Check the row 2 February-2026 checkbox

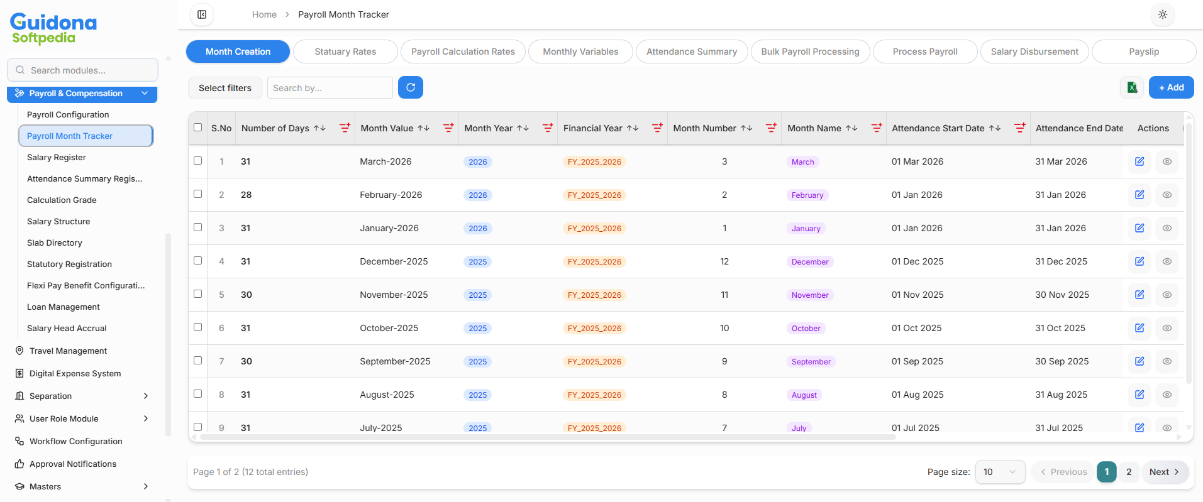[x=198, y=194]
